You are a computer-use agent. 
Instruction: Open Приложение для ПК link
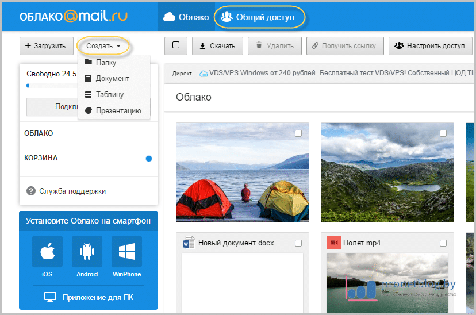pos(98,297)
